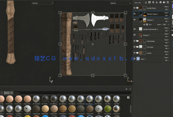The width and height of the screenshot is (173, 117).
Task: Click Fill layer 3 color thumbnail
Action: [x=141, y=35]
